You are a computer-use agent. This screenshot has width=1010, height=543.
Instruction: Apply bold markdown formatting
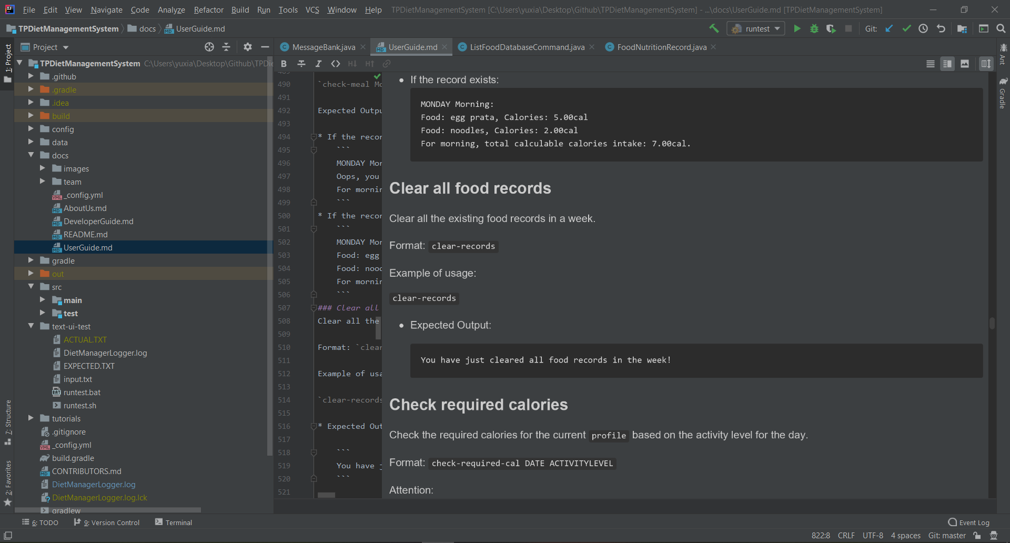284,64
